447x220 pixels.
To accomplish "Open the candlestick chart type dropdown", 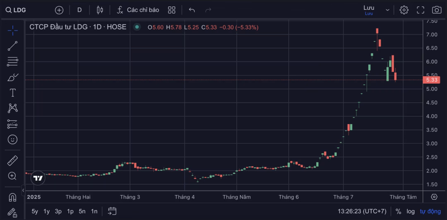I will [100, 10].
